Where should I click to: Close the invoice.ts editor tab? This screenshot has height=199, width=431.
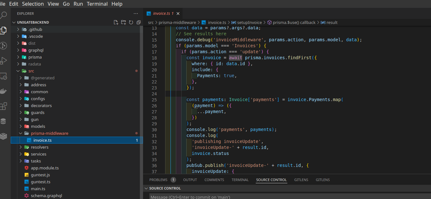click(178, 14)
